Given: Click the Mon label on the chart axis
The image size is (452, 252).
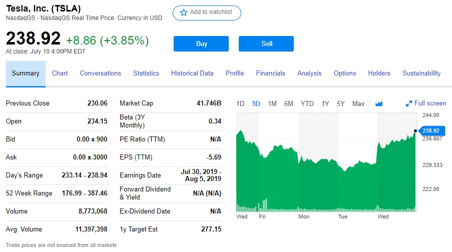Looking at the screenshot, I should pyautogui.click(x=304, y=216).
